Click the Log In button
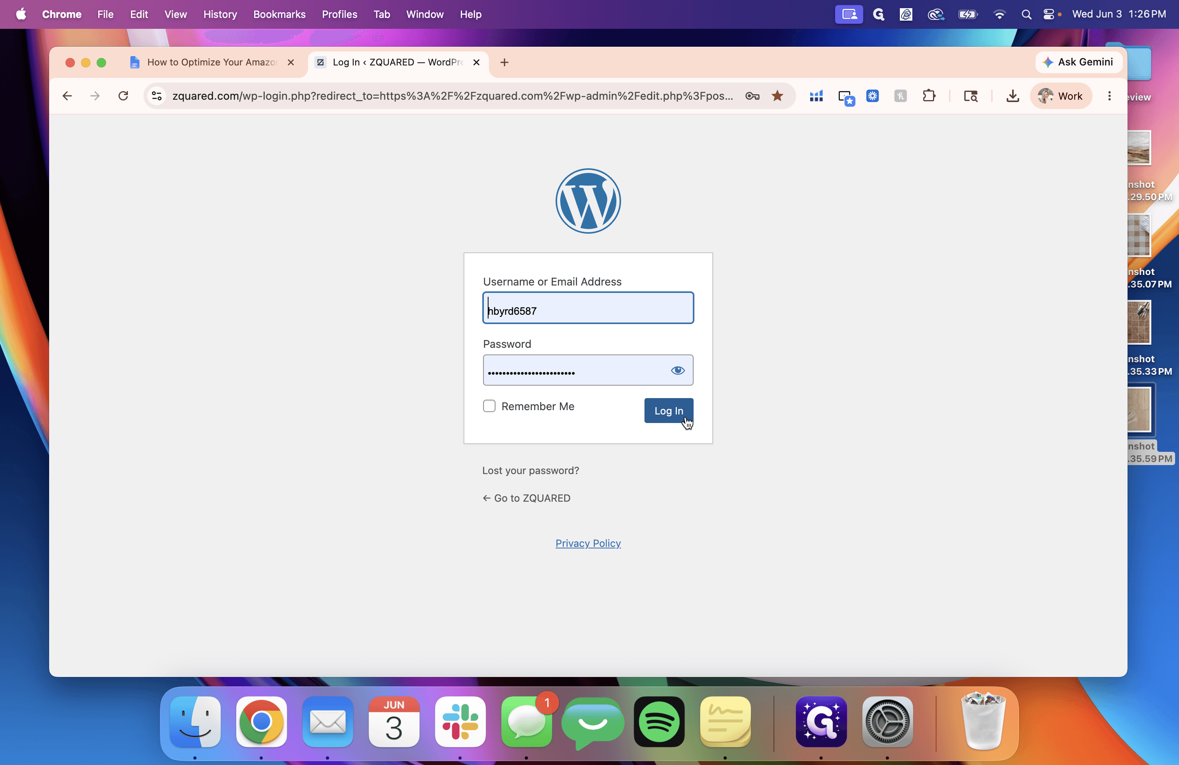Screen dimensions: 1179x765 tap(668, 411)
